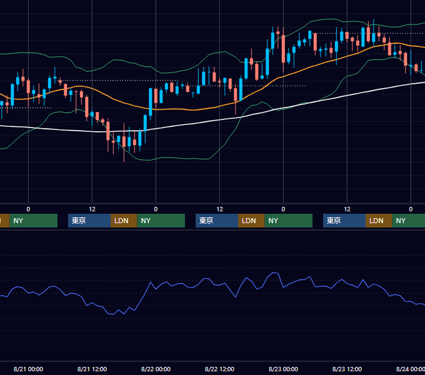Click the '0' hour tick above 8/21 00:00
This screenshot has height=375, width=425.
click(x=28, y=209)
